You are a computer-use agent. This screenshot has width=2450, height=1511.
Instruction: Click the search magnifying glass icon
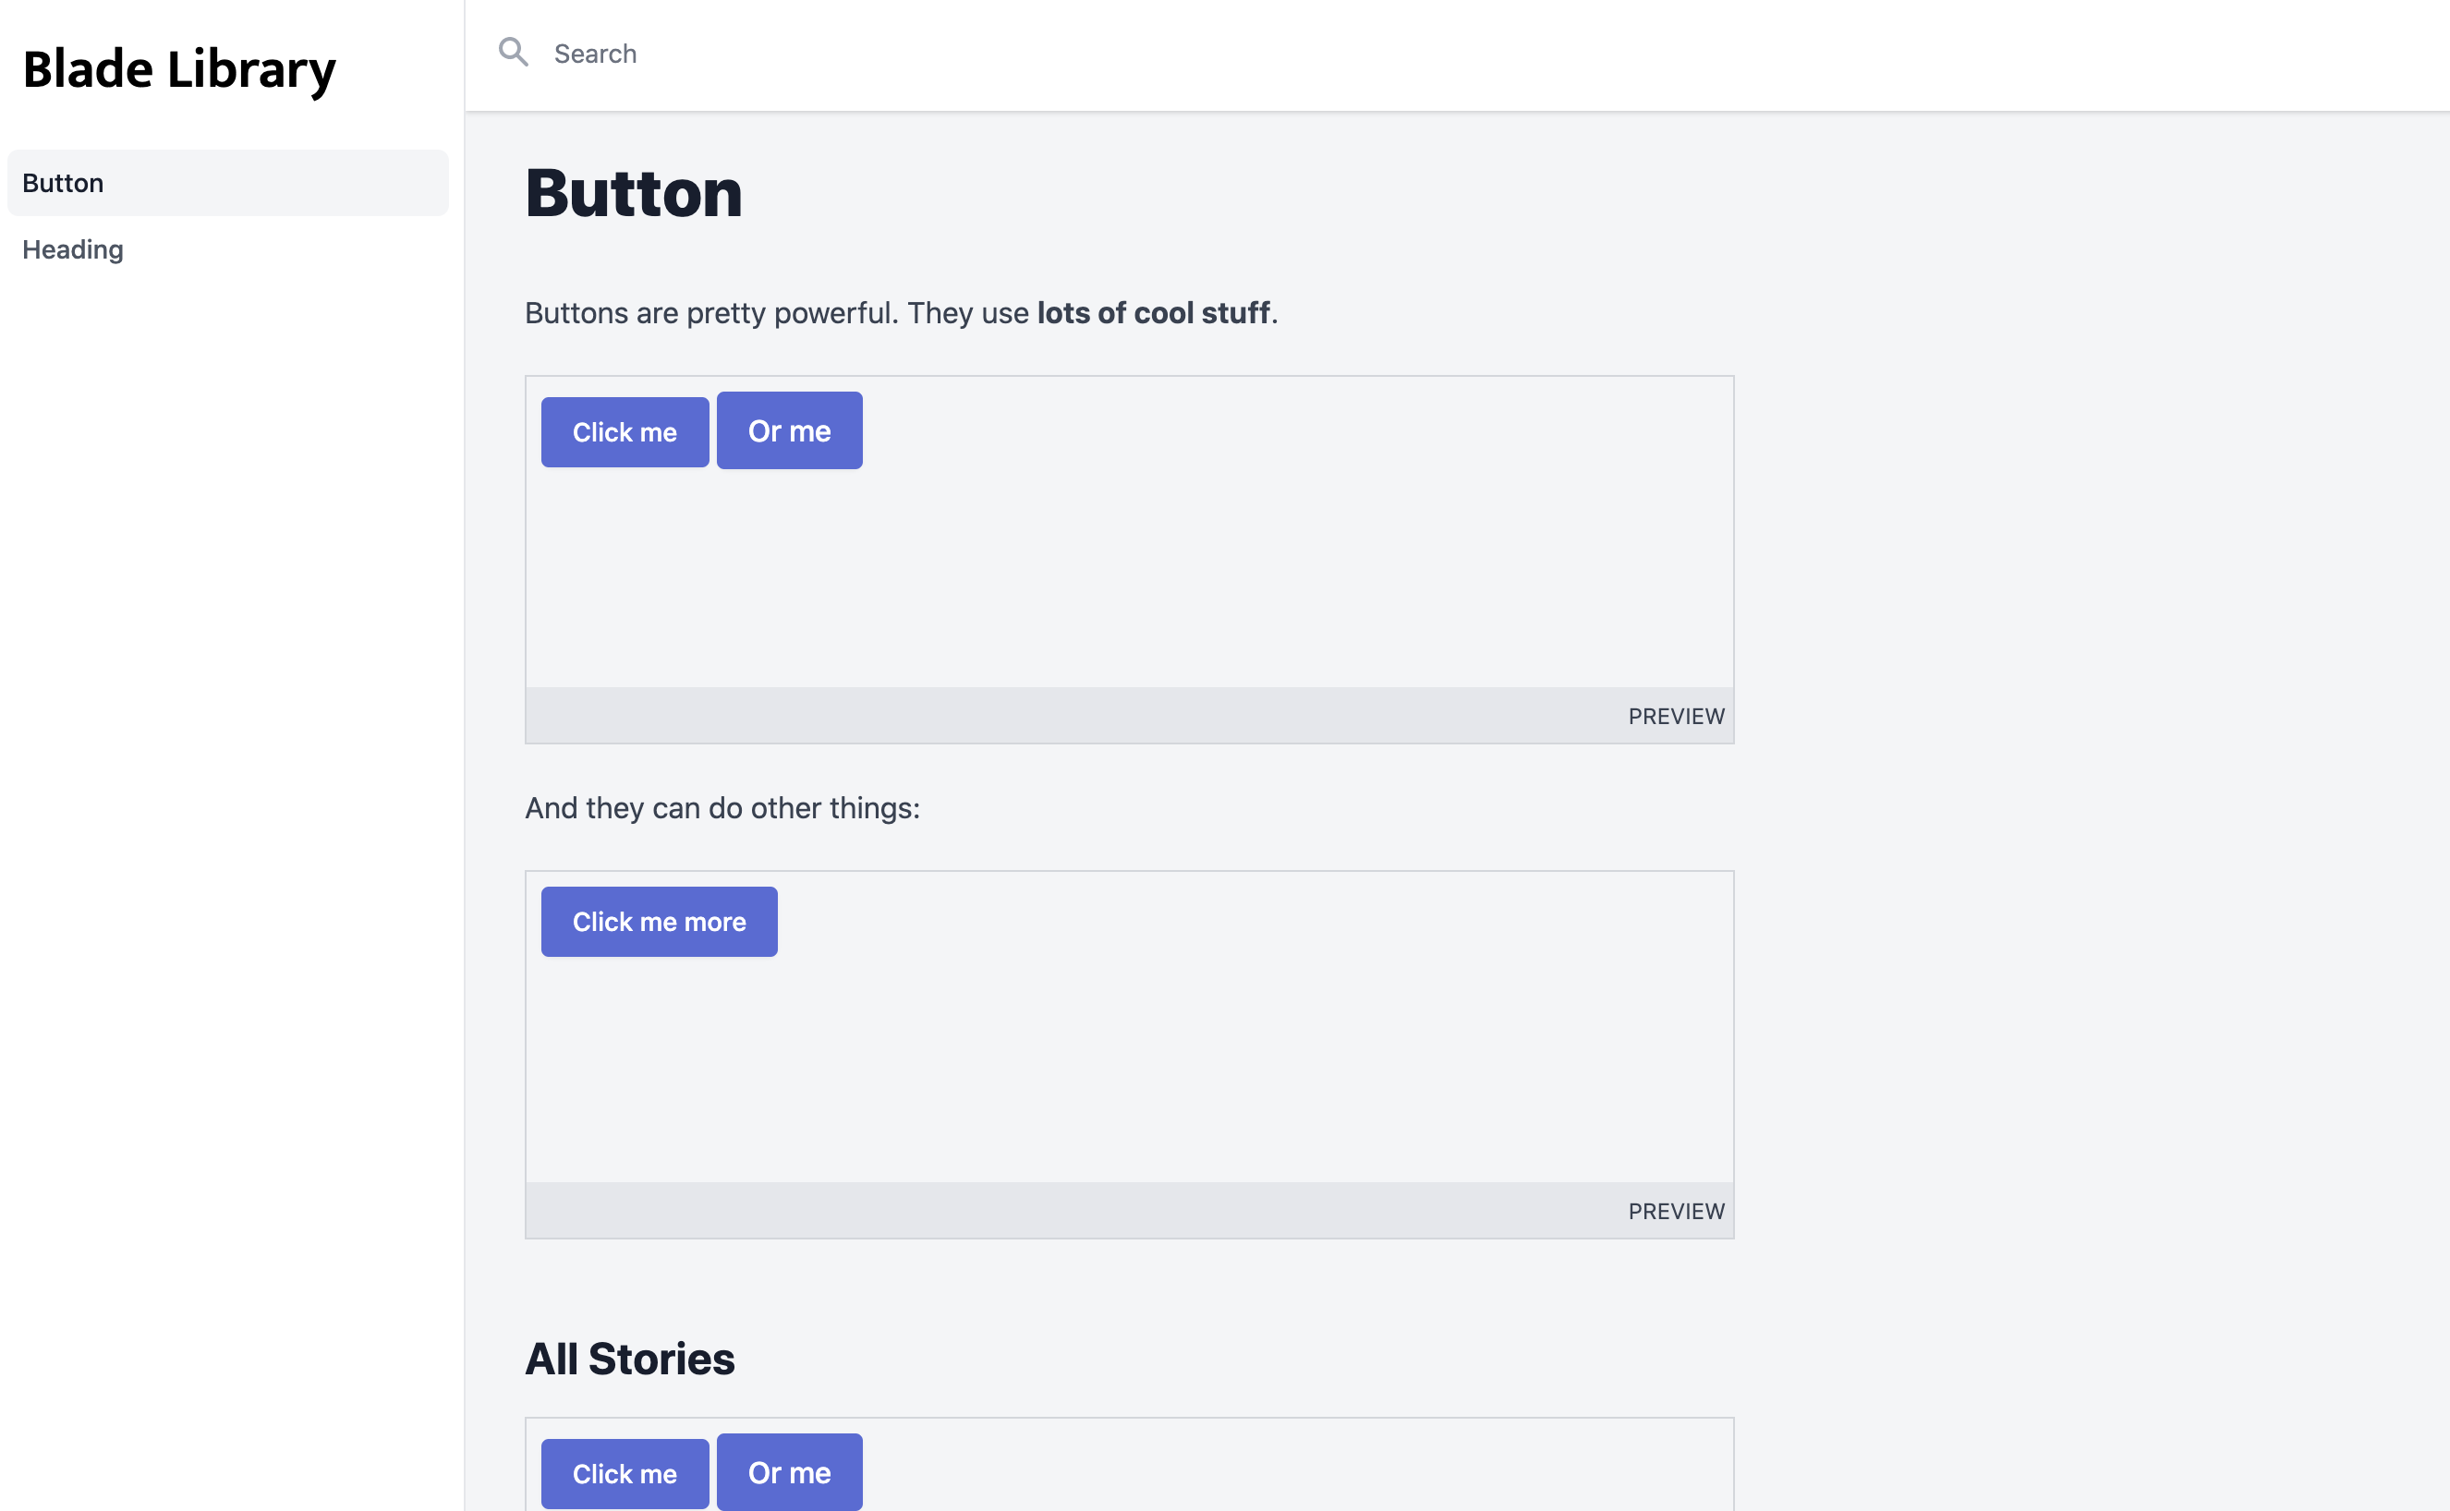click(x=513, y=53)
